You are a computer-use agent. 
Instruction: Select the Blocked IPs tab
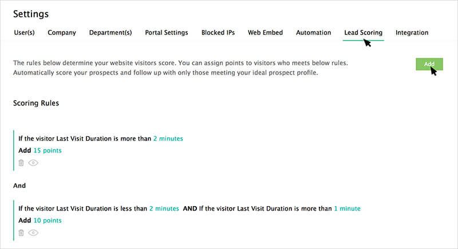[x=218, y=33]
